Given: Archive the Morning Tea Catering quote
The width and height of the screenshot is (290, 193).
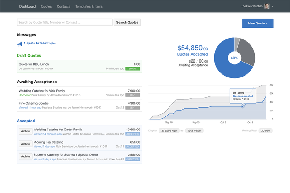Looking at the screenshot, I should [25, 144].
